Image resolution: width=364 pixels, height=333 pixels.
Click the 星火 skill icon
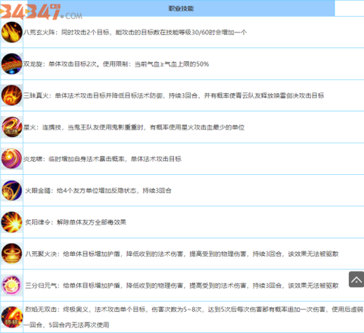(x=11, y=127)
